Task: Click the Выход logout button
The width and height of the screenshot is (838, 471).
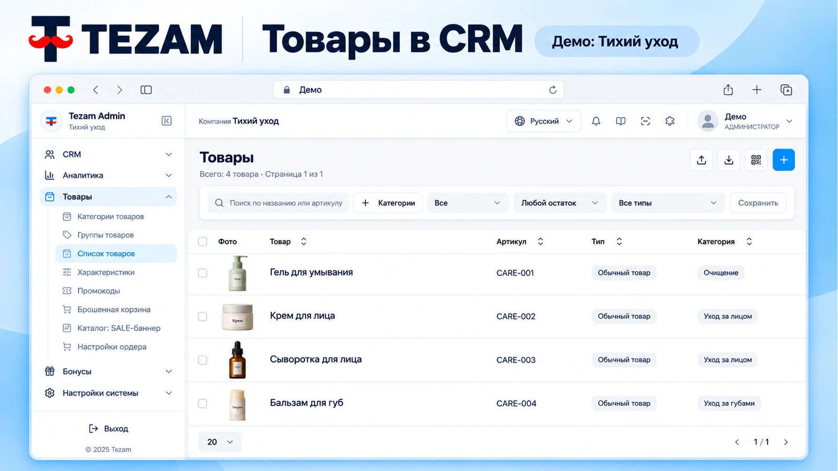Action: [x=108, y=429]
